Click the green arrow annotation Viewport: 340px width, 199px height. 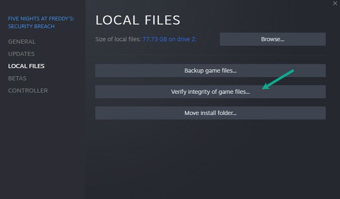point(278,79)
